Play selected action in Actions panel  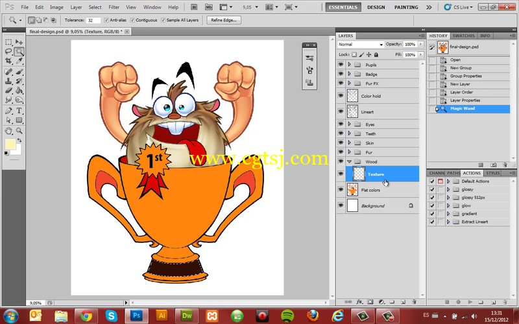point(470,302)
